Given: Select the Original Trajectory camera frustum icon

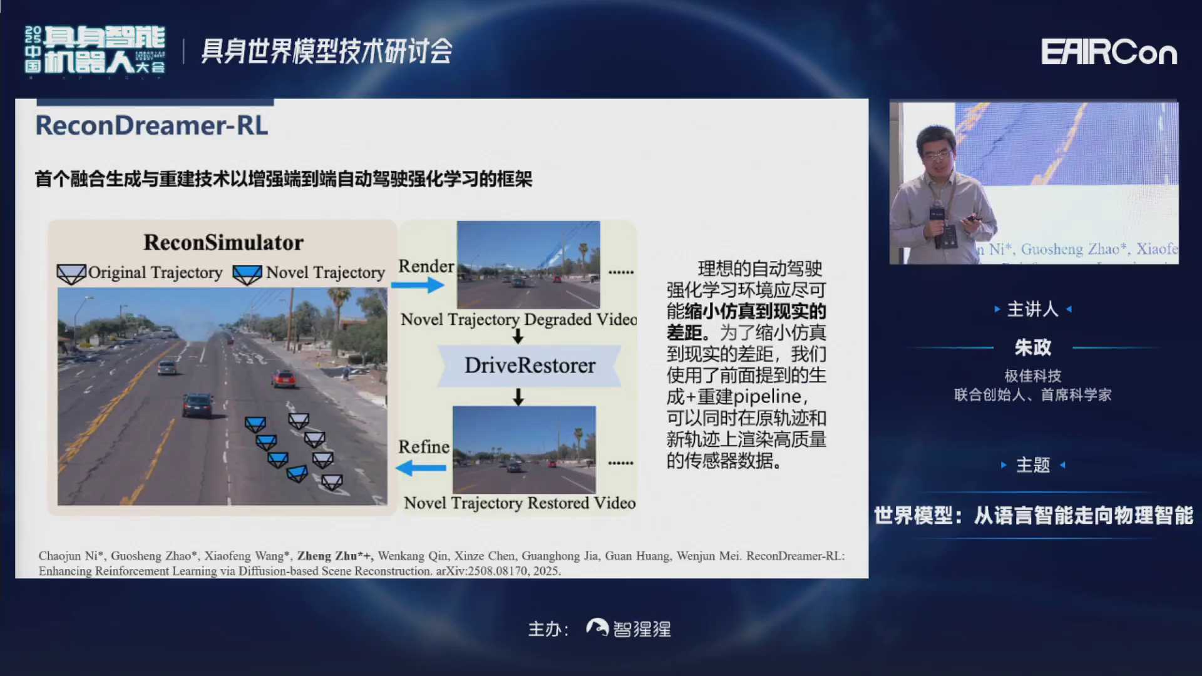Looking at the screenshot, I should point(72,273).
